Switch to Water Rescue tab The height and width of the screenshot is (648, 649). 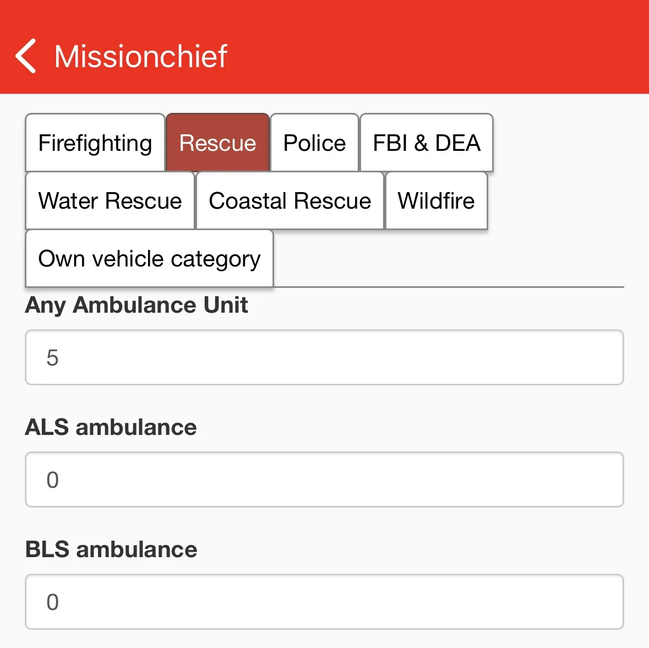[110, 200]
